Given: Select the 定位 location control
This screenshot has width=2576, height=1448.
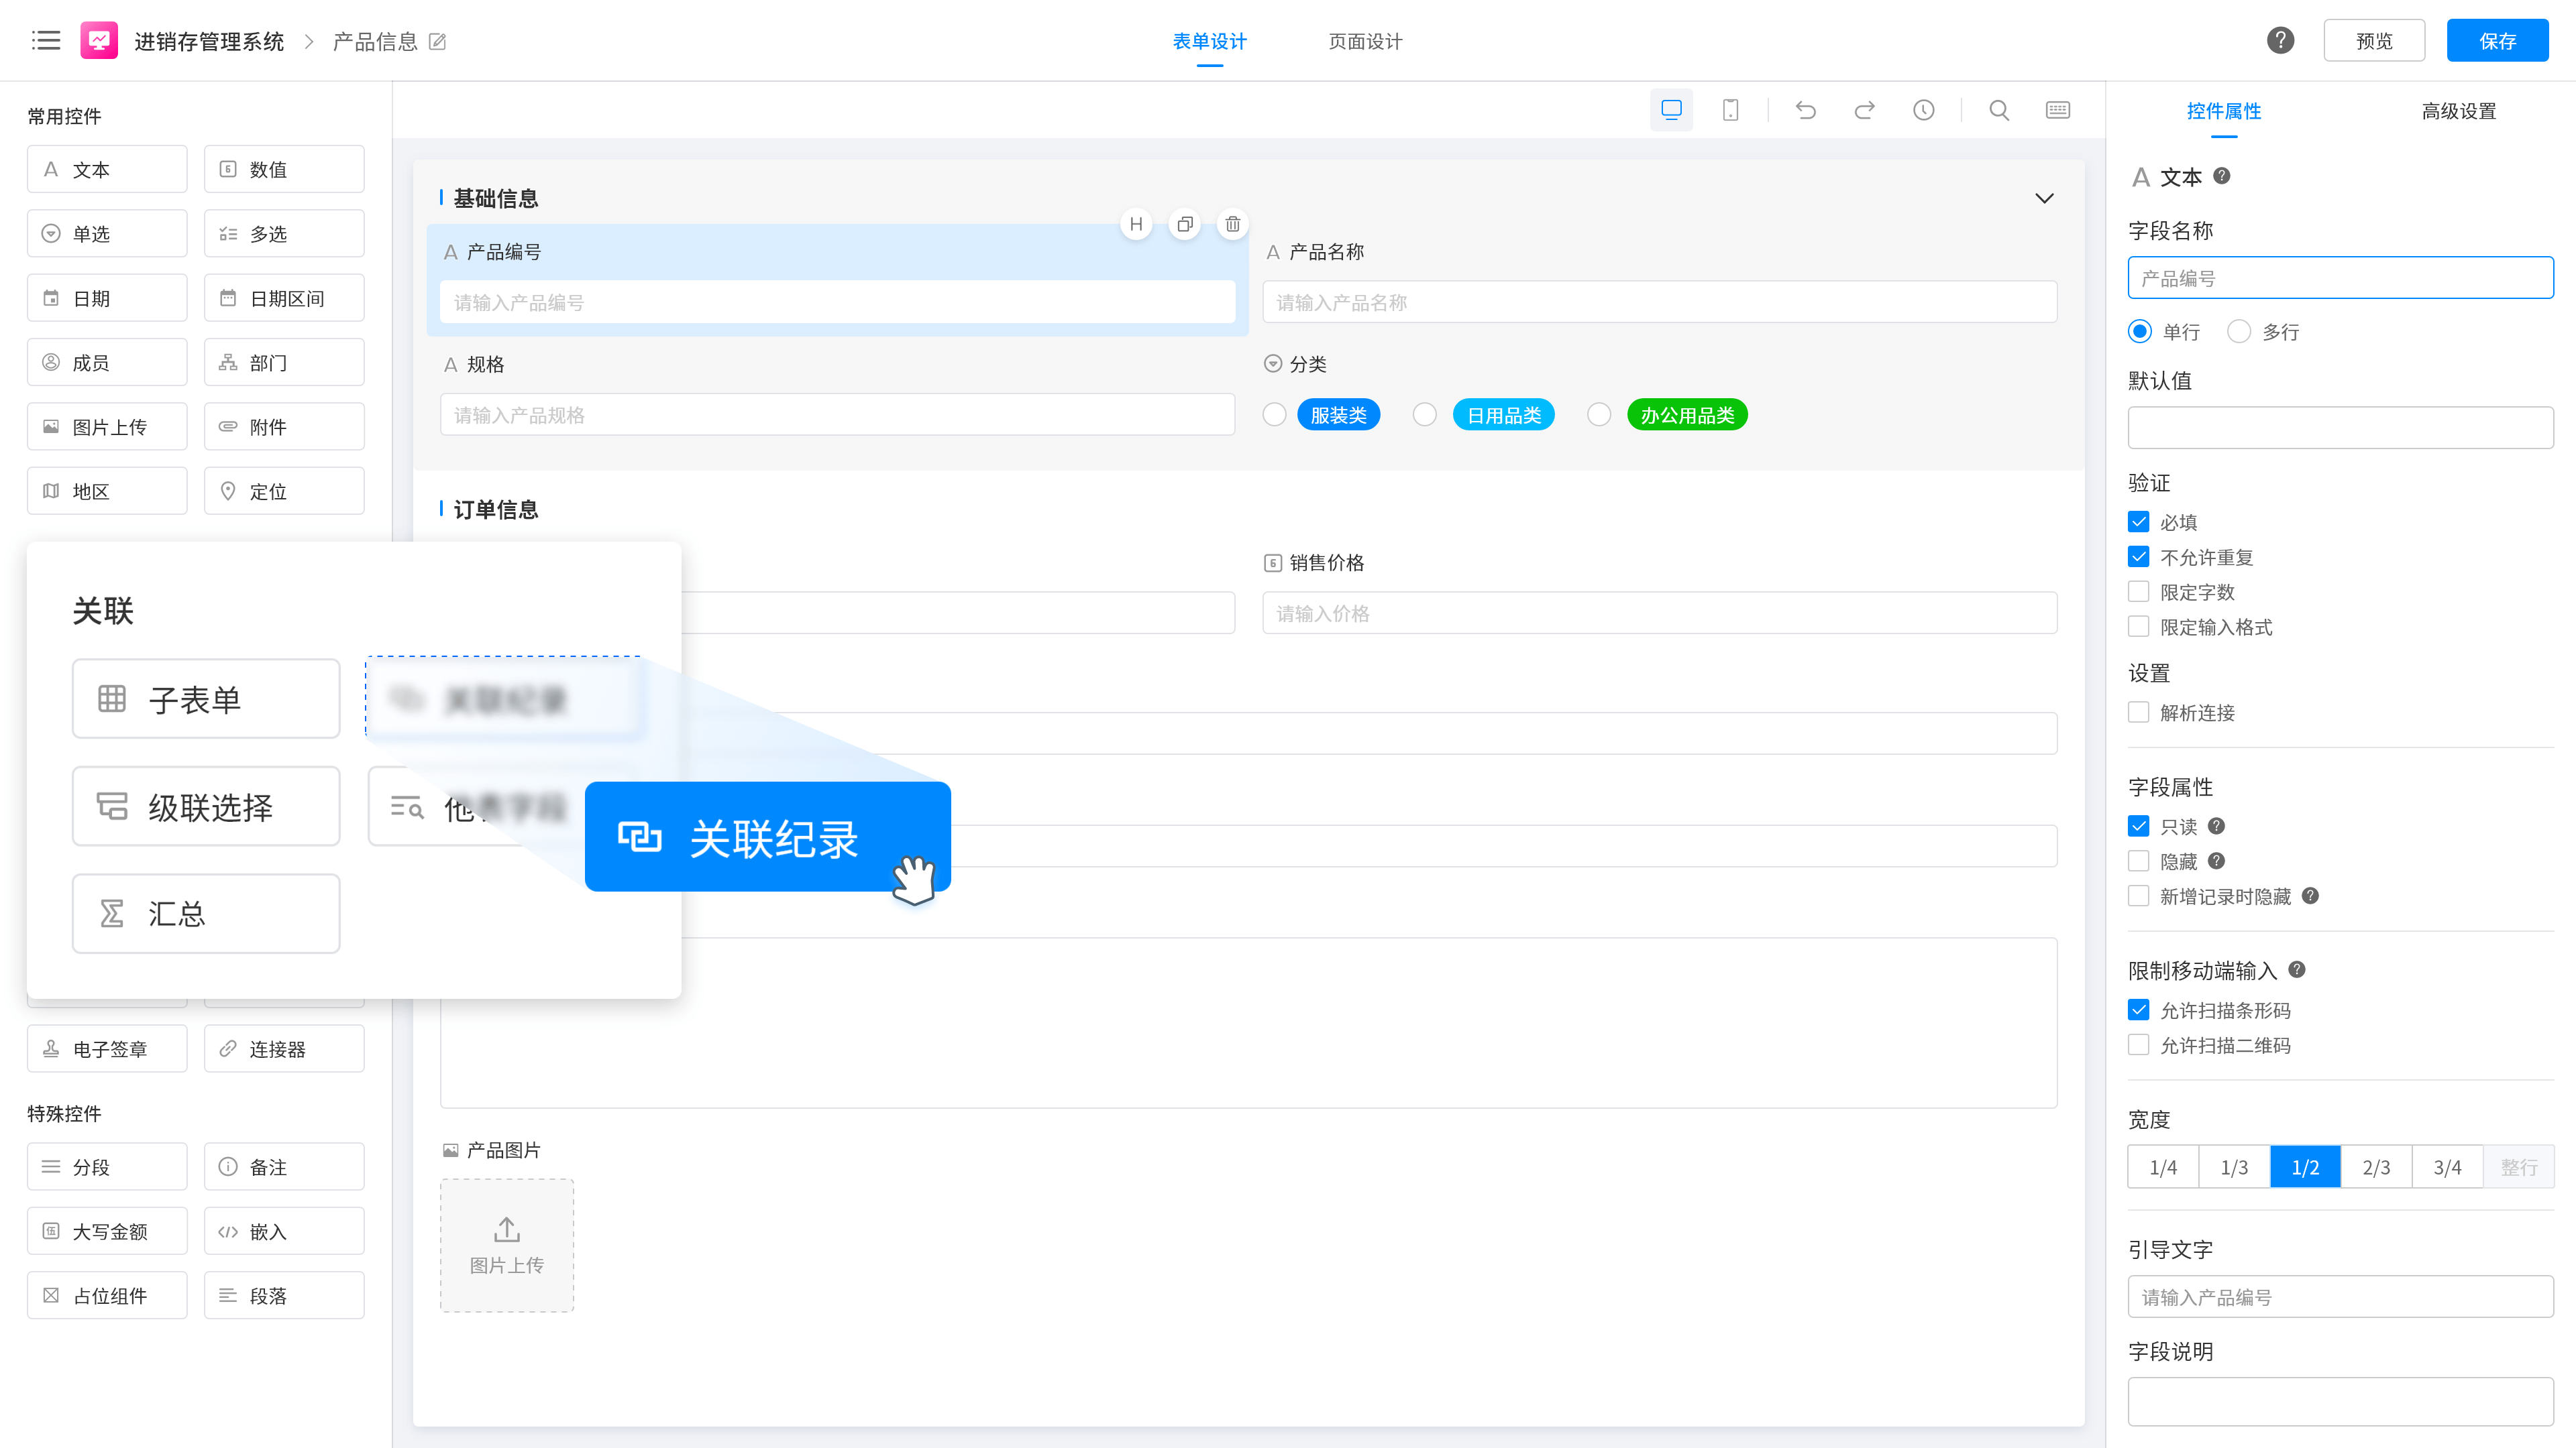Looking at the screenshot, I should [284, 491].
